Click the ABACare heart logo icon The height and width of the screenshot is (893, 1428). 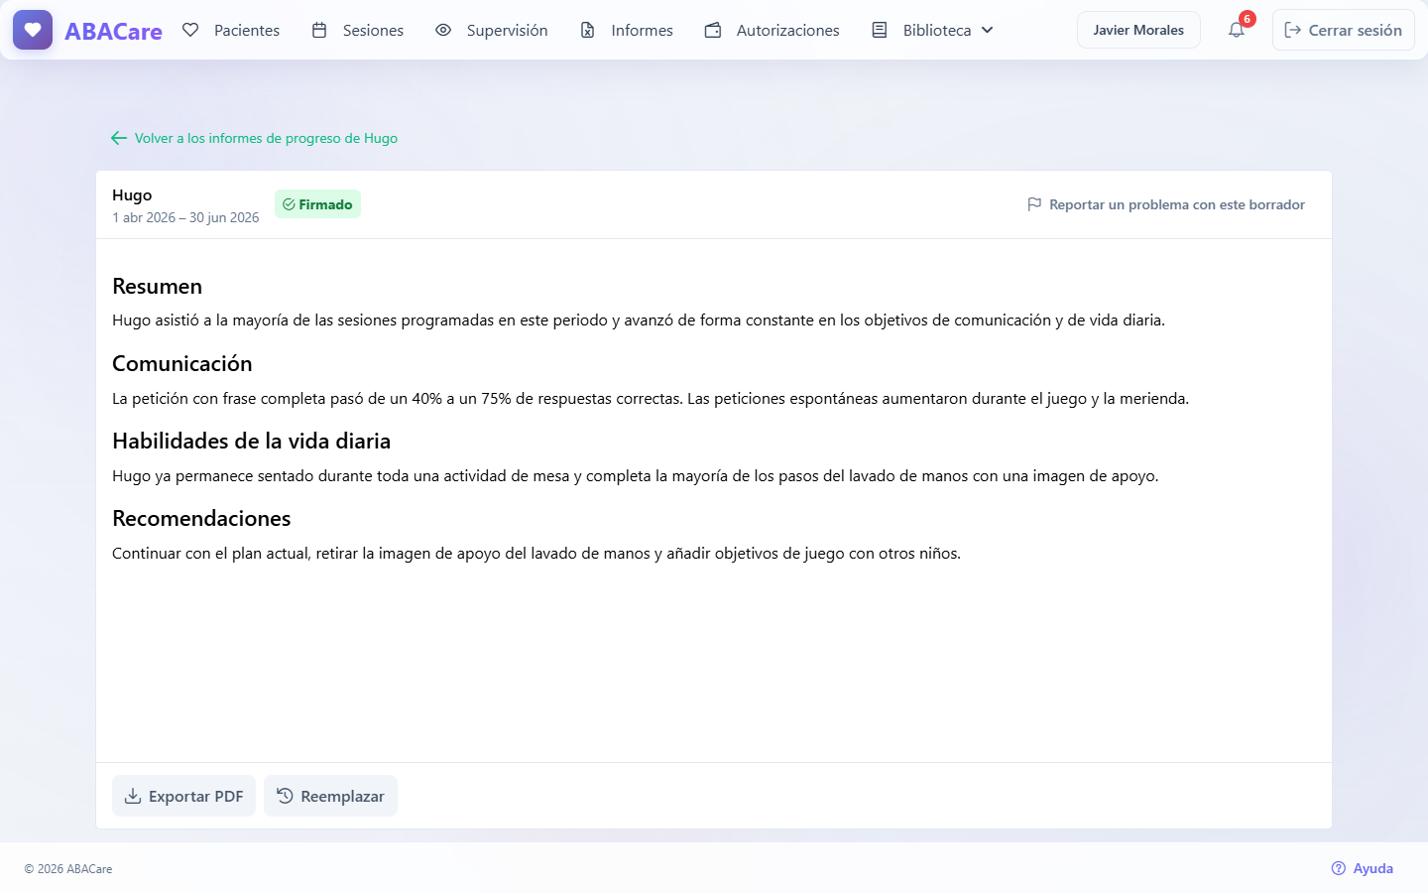[x=33, y=30]
